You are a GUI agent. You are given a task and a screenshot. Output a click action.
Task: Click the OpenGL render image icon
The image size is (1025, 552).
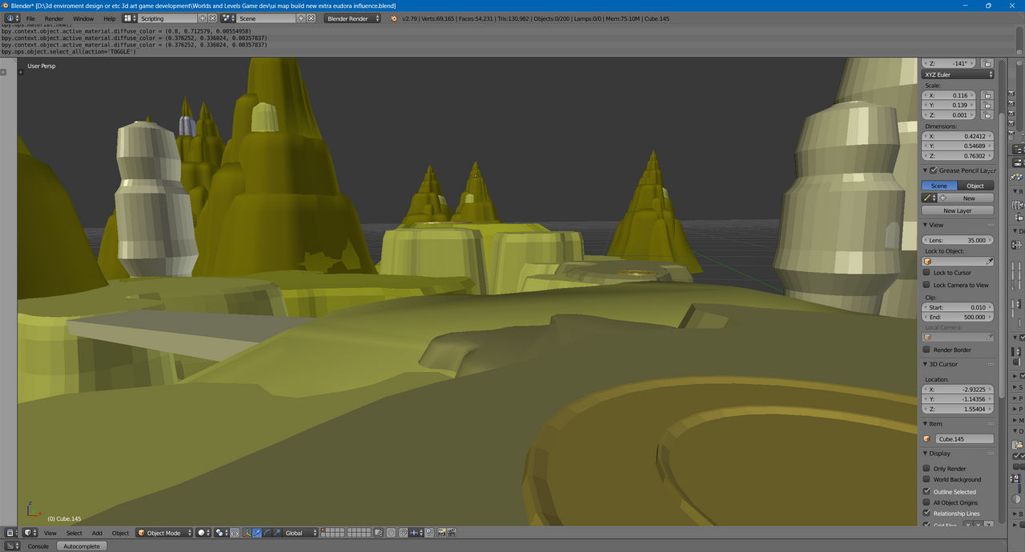443,532
